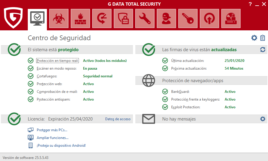Click the phone icon beside Proteja su dispositivo Android

point(30,145)
